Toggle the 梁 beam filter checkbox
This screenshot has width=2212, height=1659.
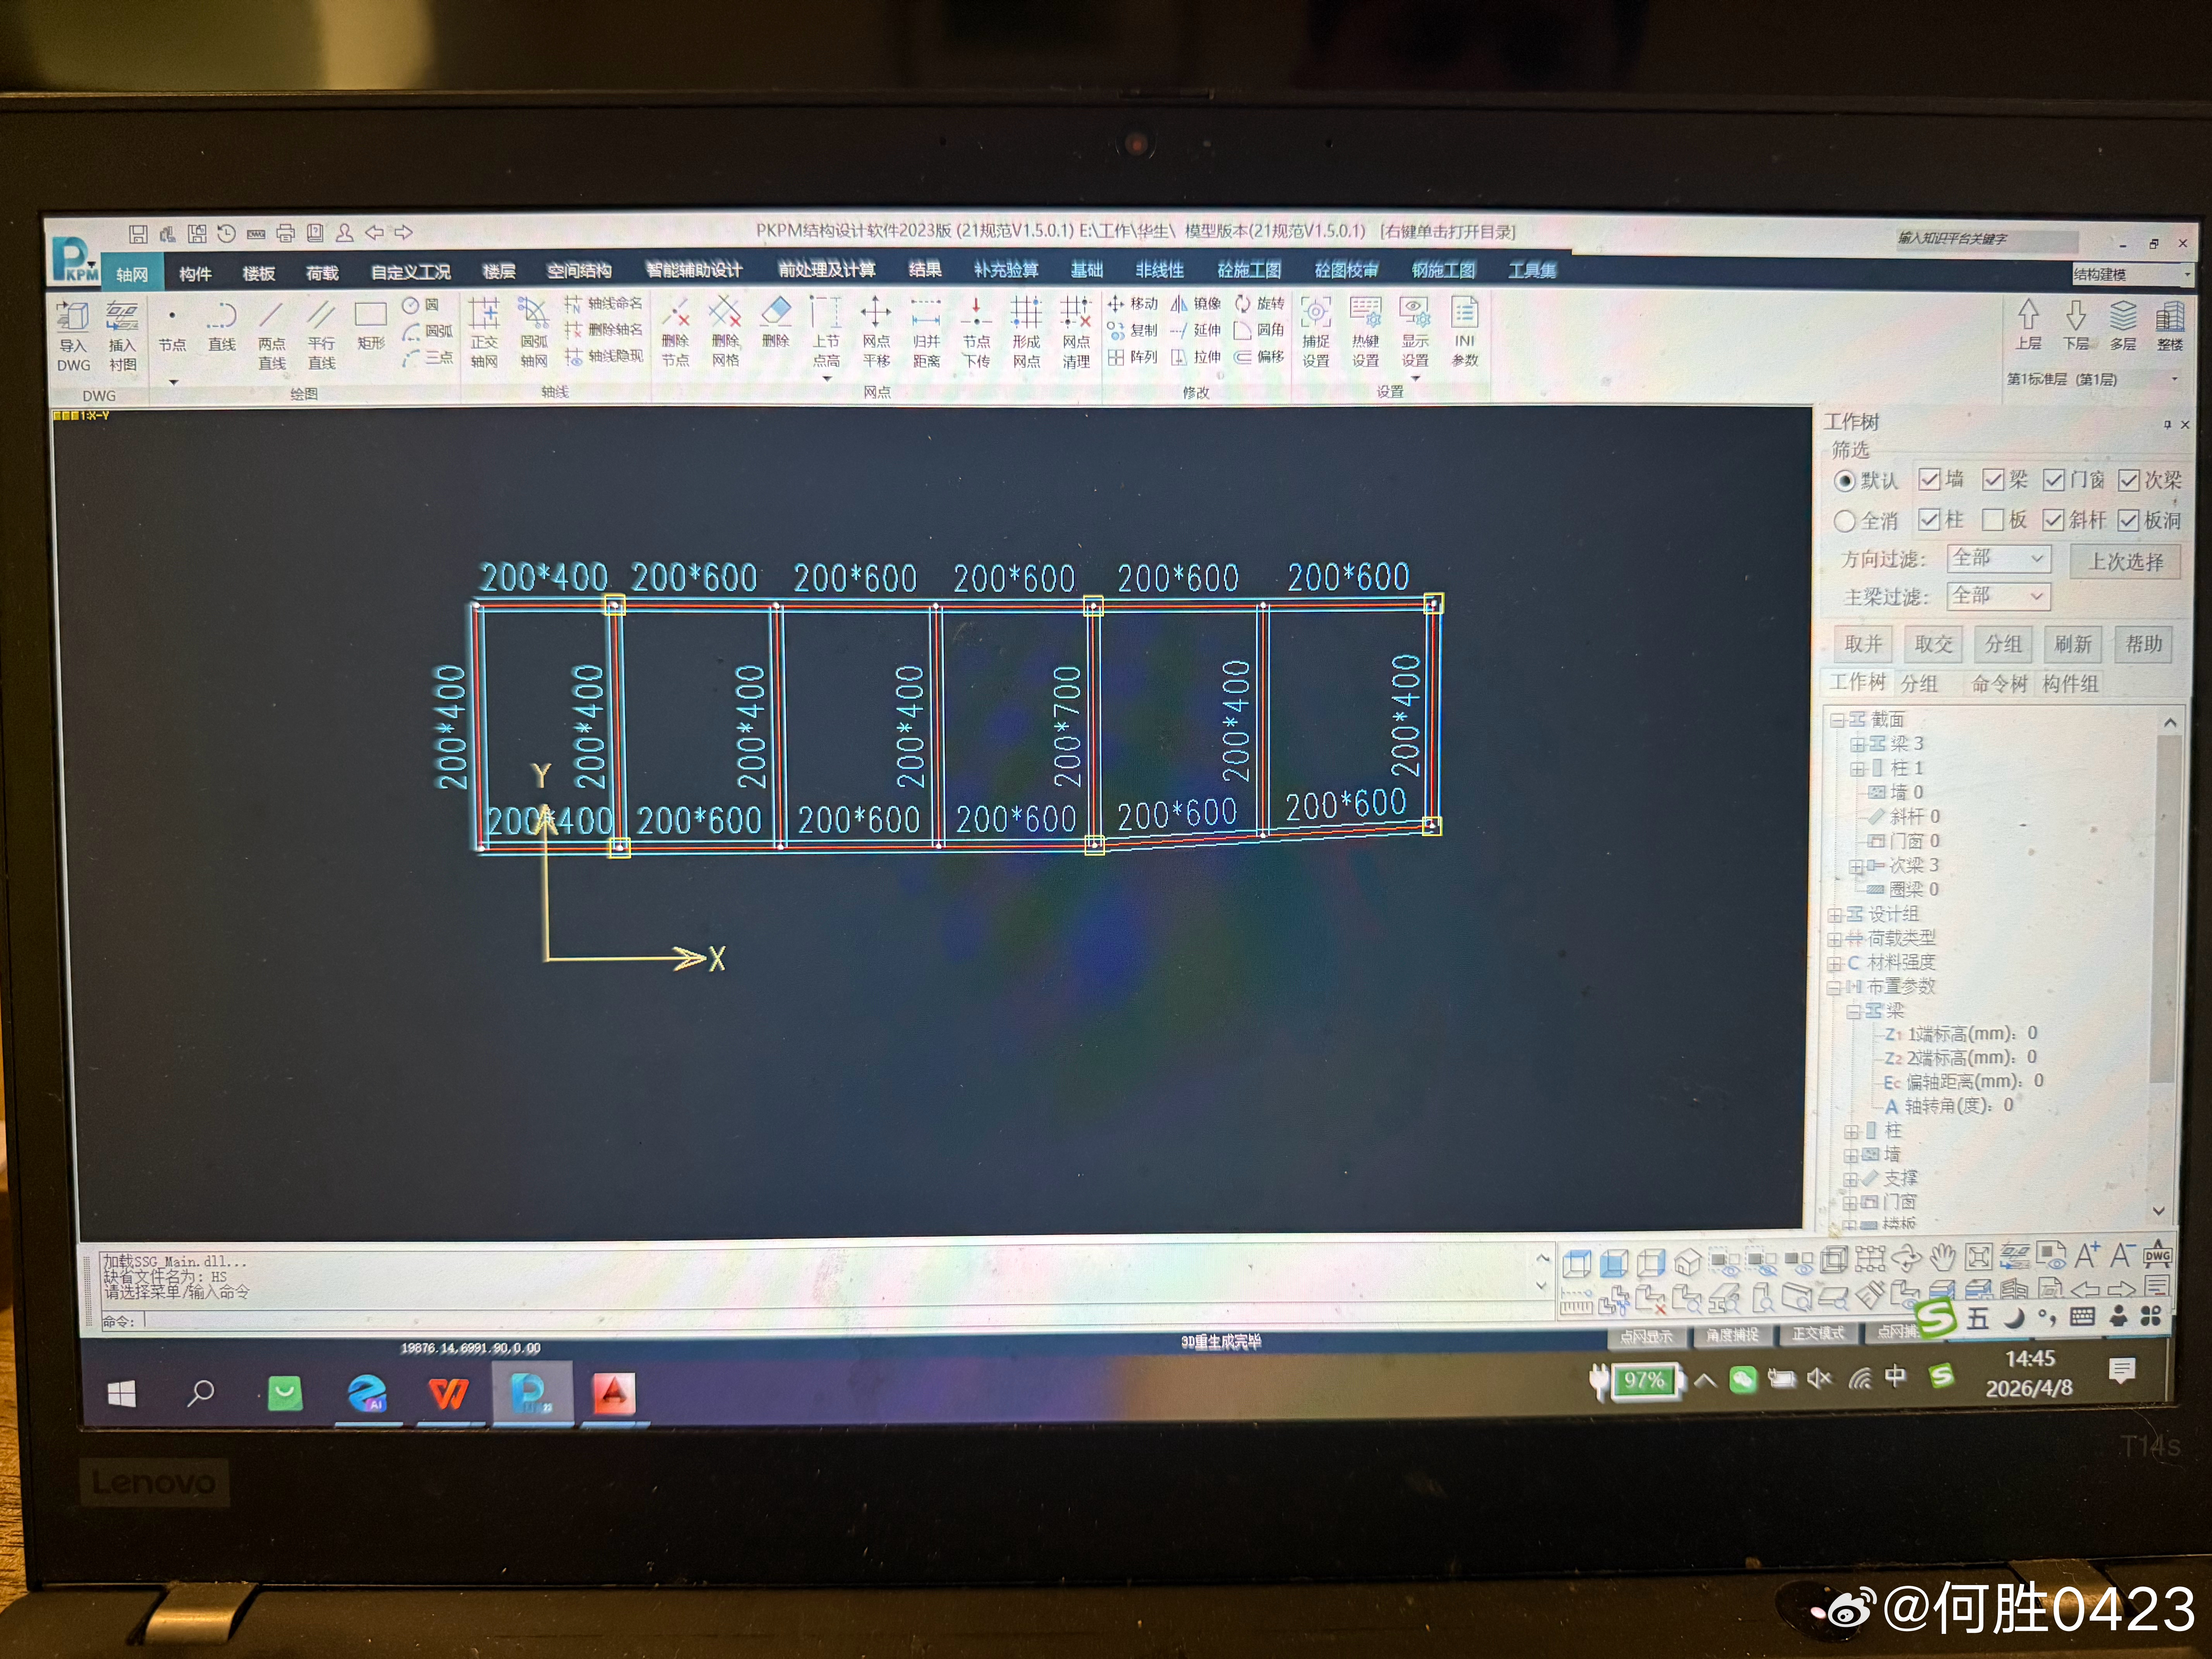tap(1993, 480)
